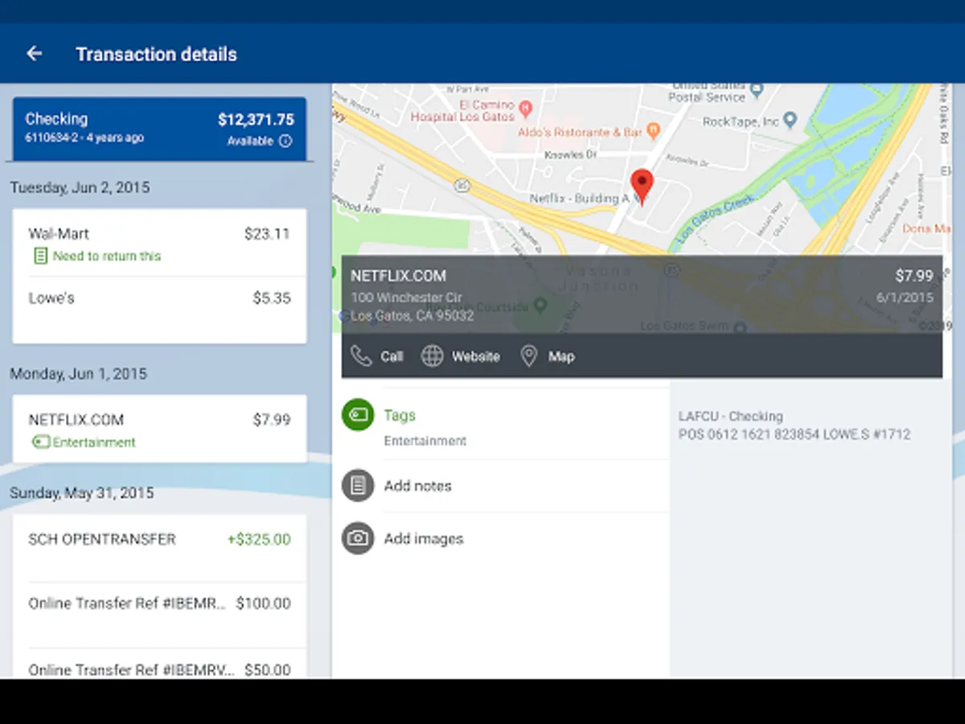Click the Call label
Image resolution: width=965 pixels, height=724 pixels.
coord(392,356)
